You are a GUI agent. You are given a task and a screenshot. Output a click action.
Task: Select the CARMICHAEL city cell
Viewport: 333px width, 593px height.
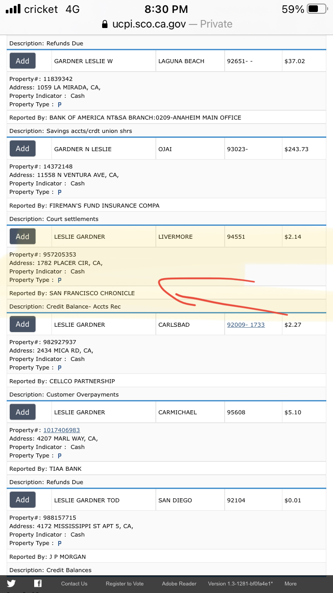point(190,412)
